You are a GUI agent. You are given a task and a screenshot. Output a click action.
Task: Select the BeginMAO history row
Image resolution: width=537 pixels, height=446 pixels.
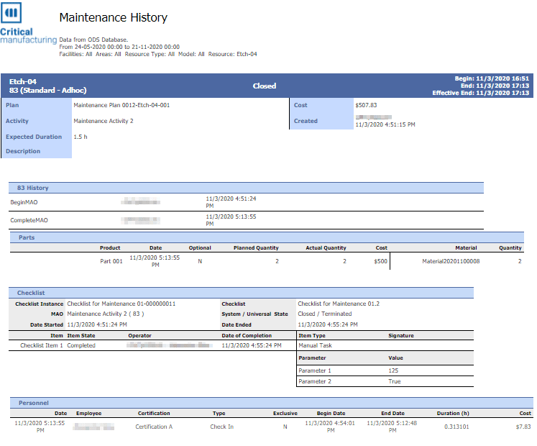[x=24, y=202]
